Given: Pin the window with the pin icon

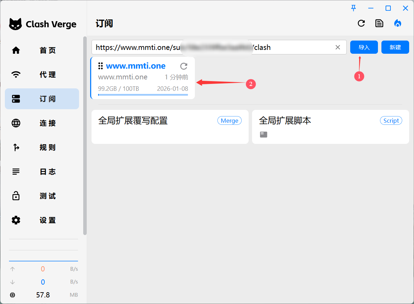Looking at the screenshot, I should click(x=353, y=8).
